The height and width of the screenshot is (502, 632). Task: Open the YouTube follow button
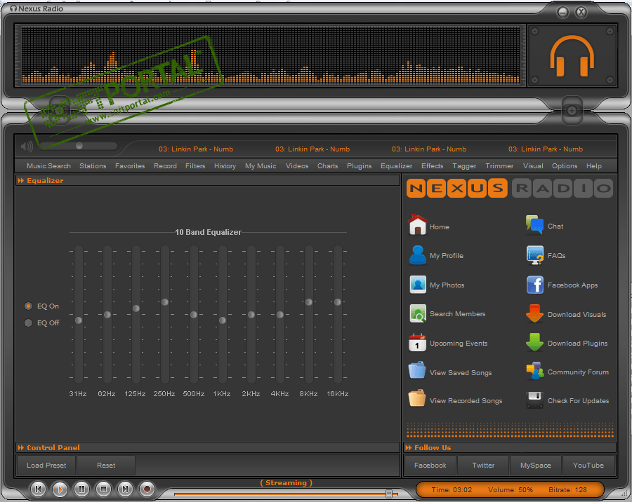click(588, 466)
